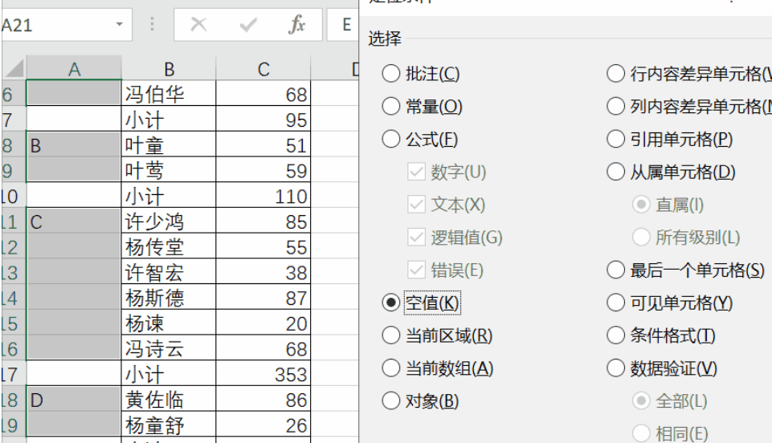Click the enter checkmark icon in formula bar
772x443 pixels.
coord(247,25)
